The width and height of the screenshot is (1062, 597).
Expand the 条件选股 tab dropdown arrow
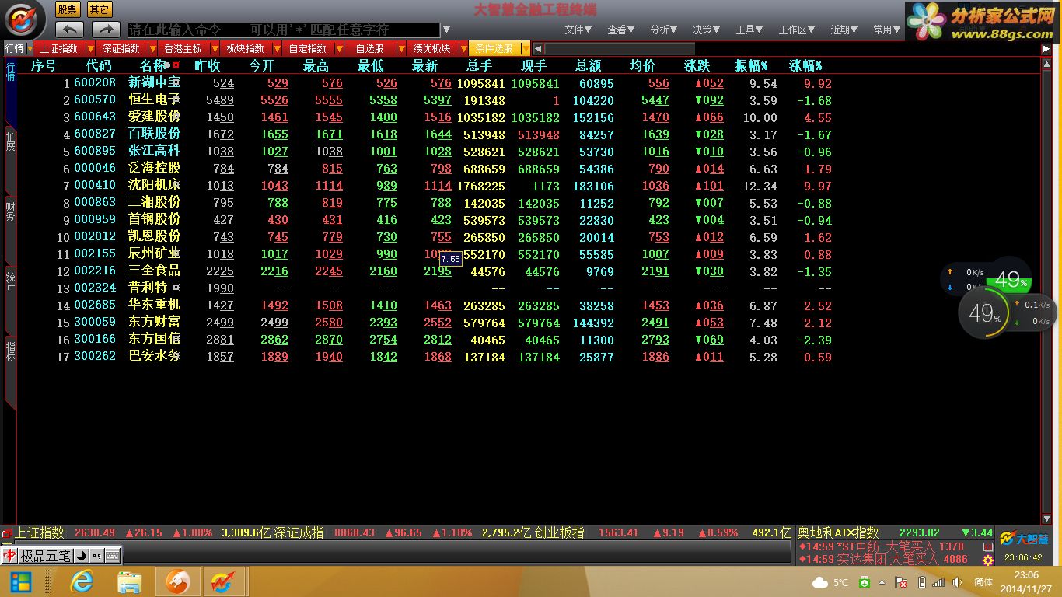[526, 48]
